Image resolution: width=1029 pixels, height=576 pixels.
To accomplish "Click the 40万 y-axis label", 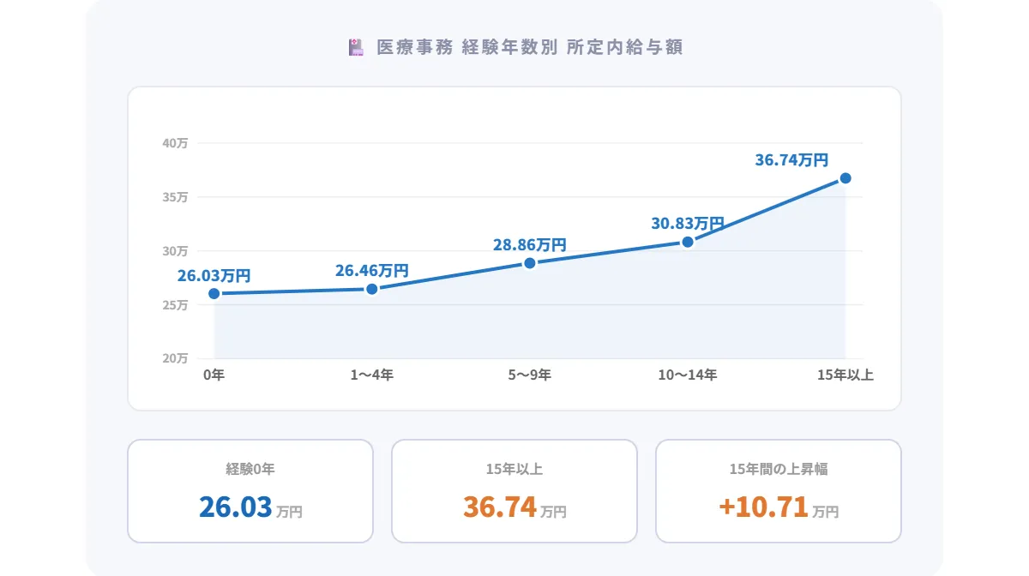I will tap(175, 143).
